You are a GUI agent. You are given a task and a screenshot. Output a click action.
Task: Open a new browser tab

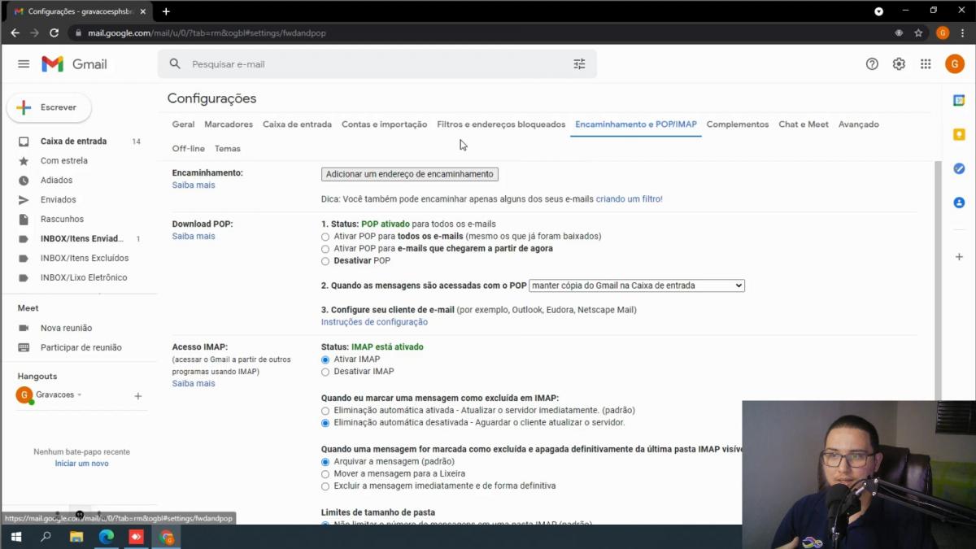coord(166,11)
